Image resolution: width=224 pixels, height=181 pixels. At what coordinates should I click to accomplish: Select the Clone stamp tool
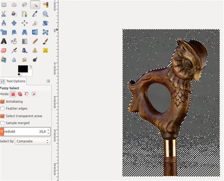[35, 51]
